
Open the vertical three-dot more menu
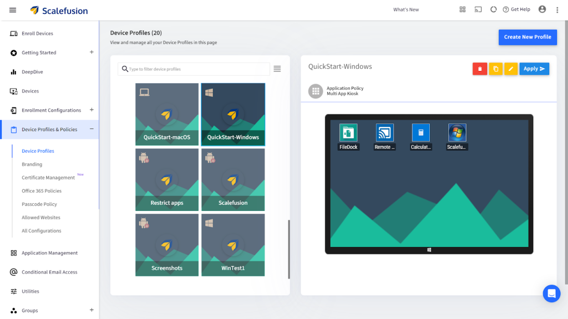557,10
